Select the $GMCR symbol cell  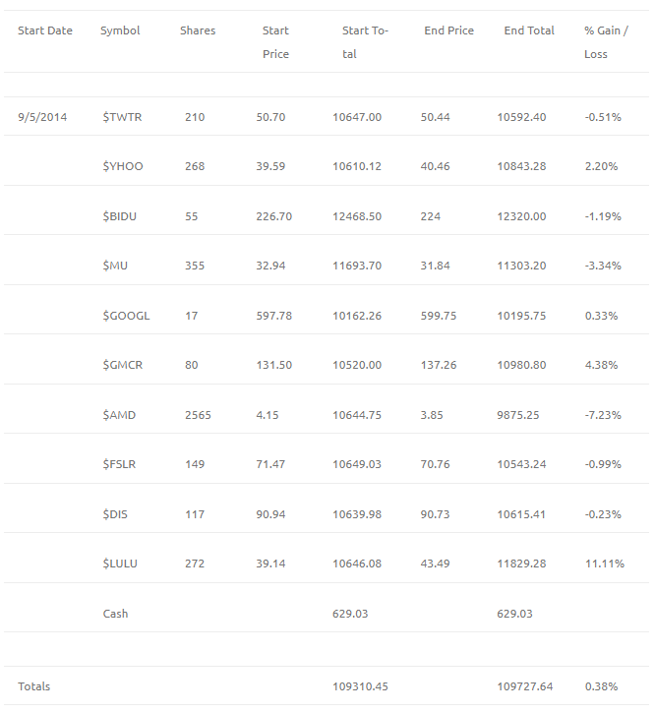[x=123, y=365]
